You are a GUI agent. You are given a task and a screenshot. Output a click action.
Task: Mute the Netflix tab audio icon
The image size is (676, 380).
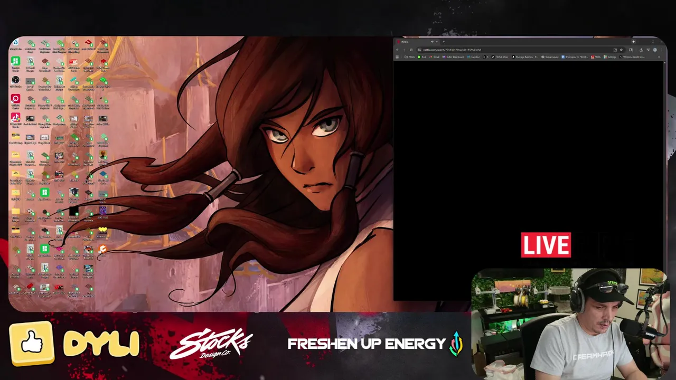(x=432, y=42)
